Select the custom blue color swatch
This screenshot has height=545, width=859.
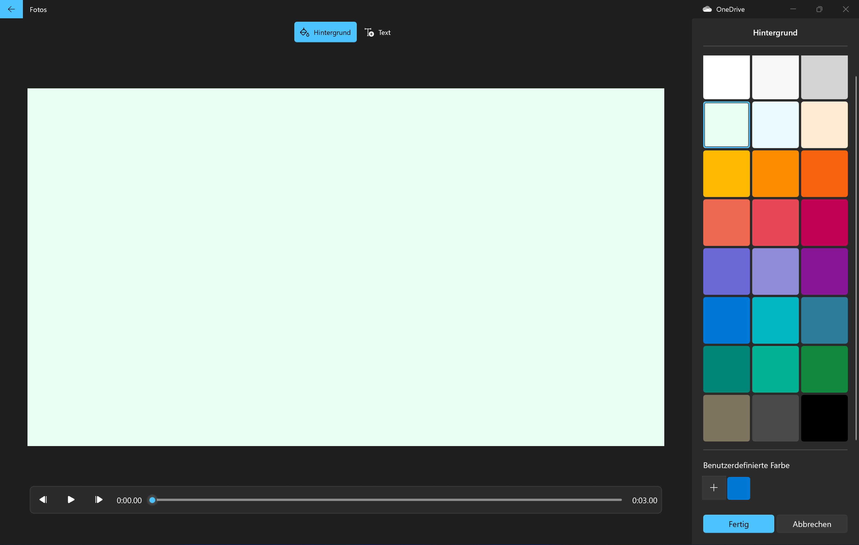pos(738,488)
